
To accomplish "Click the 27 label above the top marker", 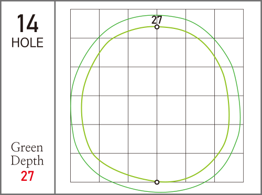I will pos(157,19).
